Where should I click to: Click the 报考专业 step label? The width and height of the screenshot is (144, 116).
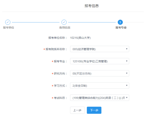(x=121, y=28)
